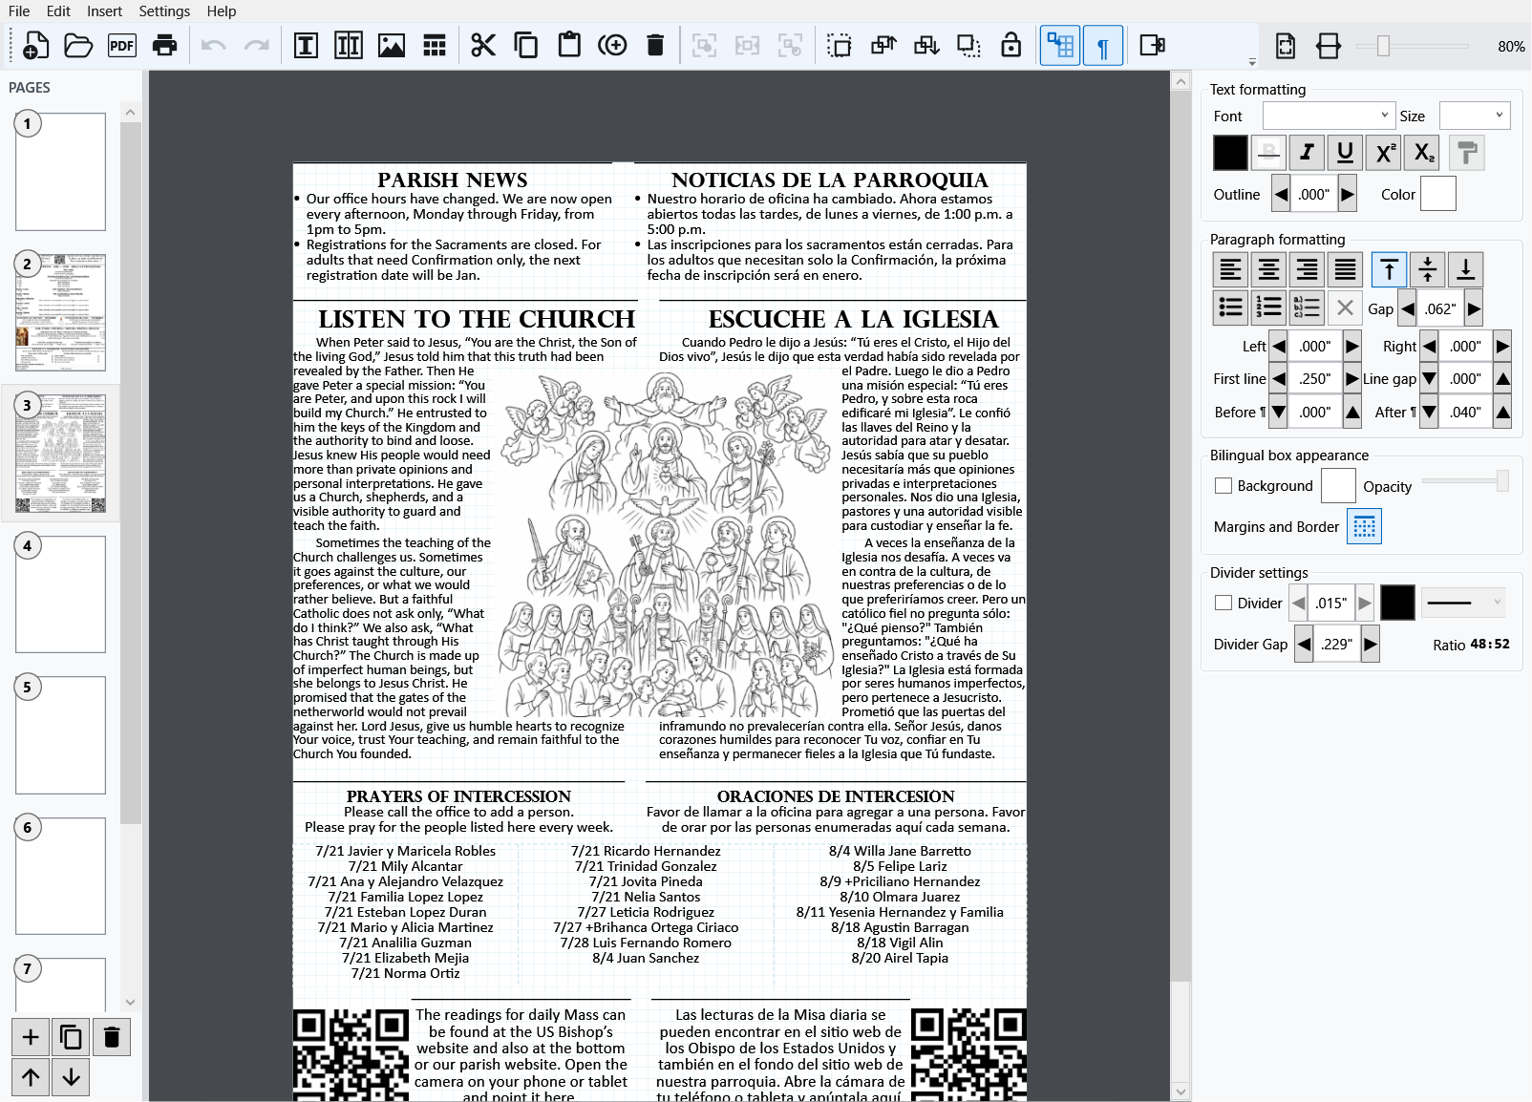Toggle the grid display button

(1060, 45)
